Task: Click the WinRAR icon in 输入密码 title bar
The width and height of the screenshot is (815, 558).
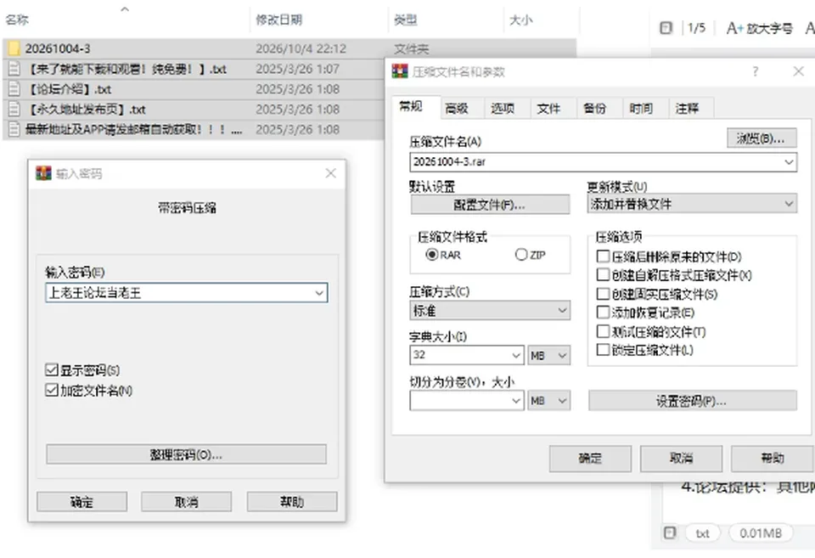Action: click(x=43, y=173)
